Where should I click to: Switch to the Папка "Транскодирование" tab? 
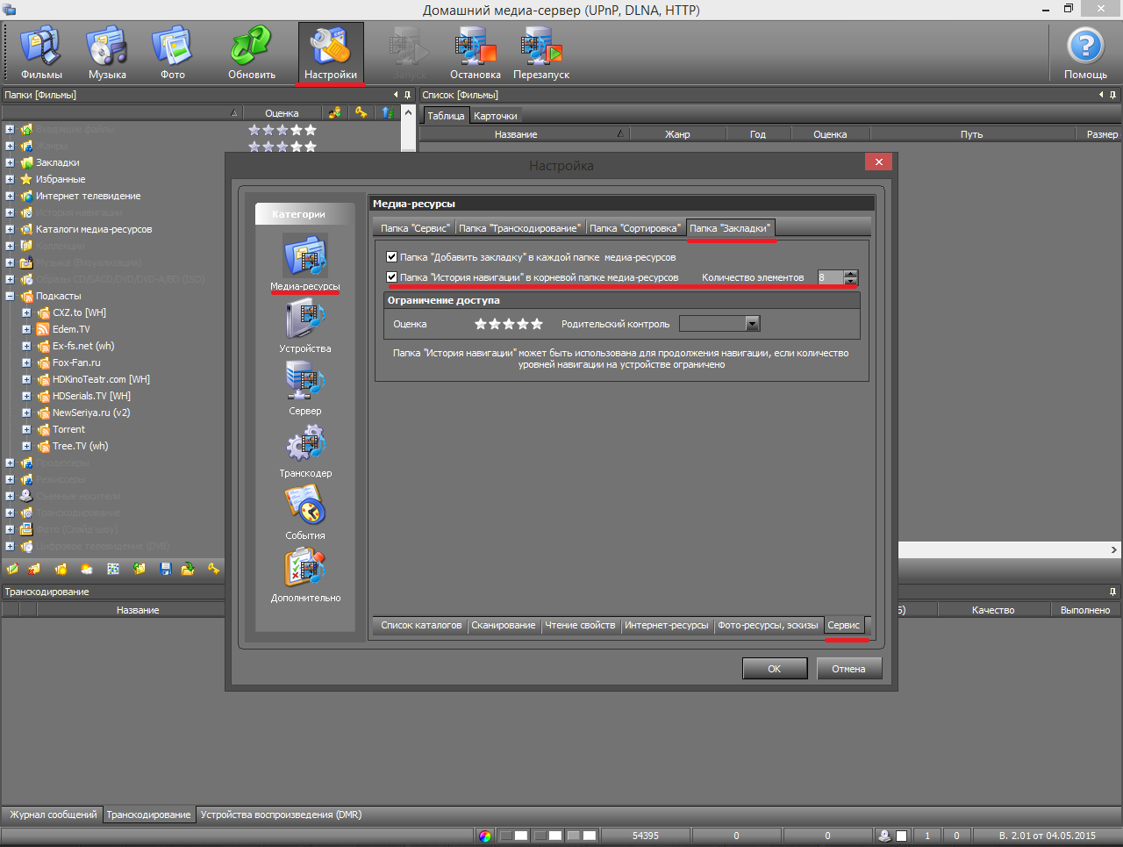pyautogui.click(x=519, y=228)
